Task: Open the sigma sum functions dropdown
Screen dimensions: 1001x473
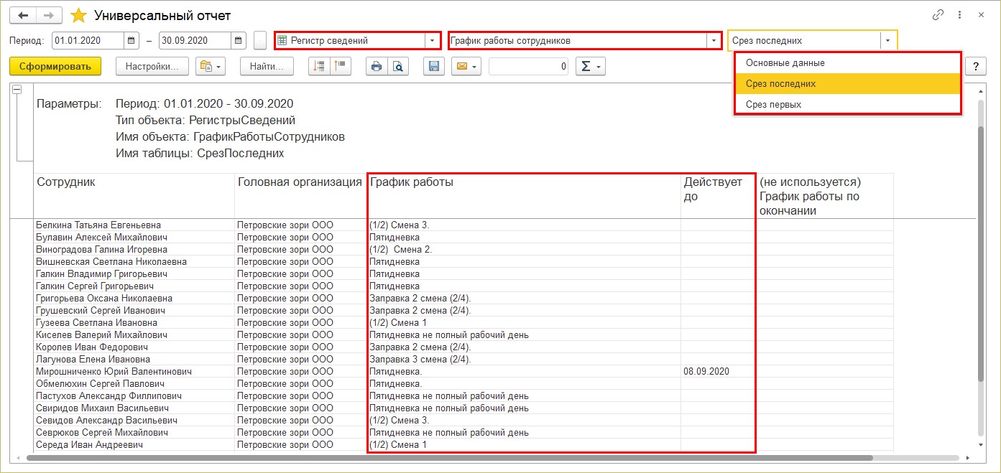Action: click(x=591, y=67)
